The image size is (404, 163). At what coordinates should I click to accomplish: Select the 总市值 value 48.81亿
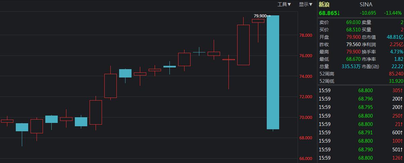(395, 37)
